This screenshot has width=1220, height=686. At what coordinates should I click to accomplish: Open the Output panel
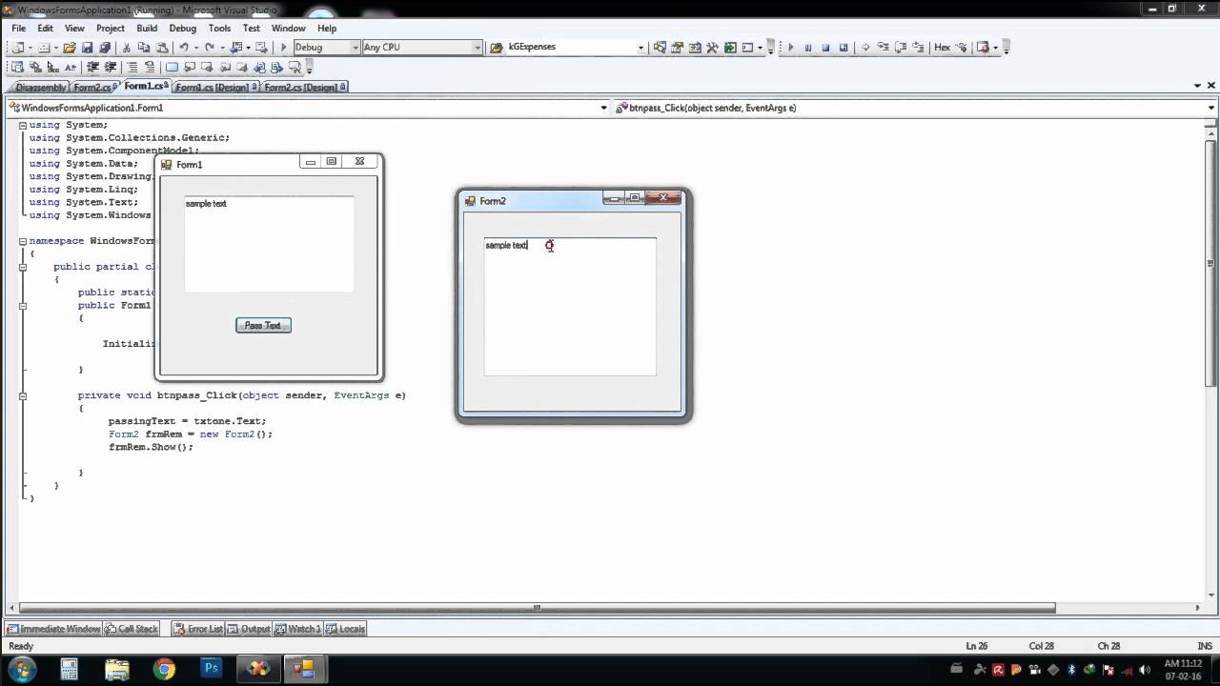click(x=250, y=629)
